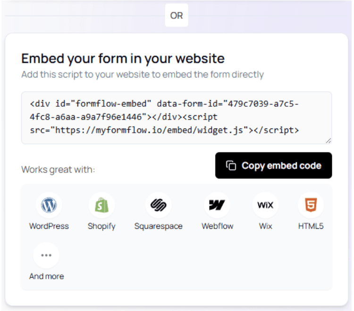Click the Webflow text label

[x=218, y=226]
